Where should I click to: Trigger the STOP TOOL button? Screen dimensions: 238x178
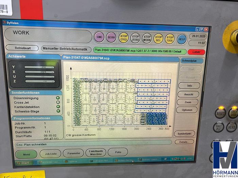coord(170,39)
